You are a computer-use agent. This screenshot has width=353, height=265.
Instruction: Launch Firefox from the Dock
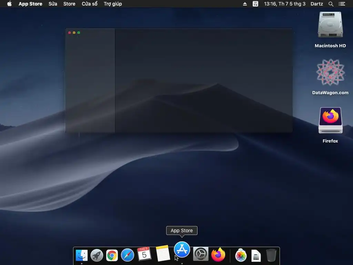tap(218, 255)
